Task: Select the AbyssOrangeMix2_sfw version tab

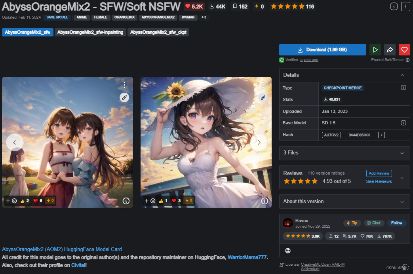Action: pyautogui.click(x=28, y=32)
